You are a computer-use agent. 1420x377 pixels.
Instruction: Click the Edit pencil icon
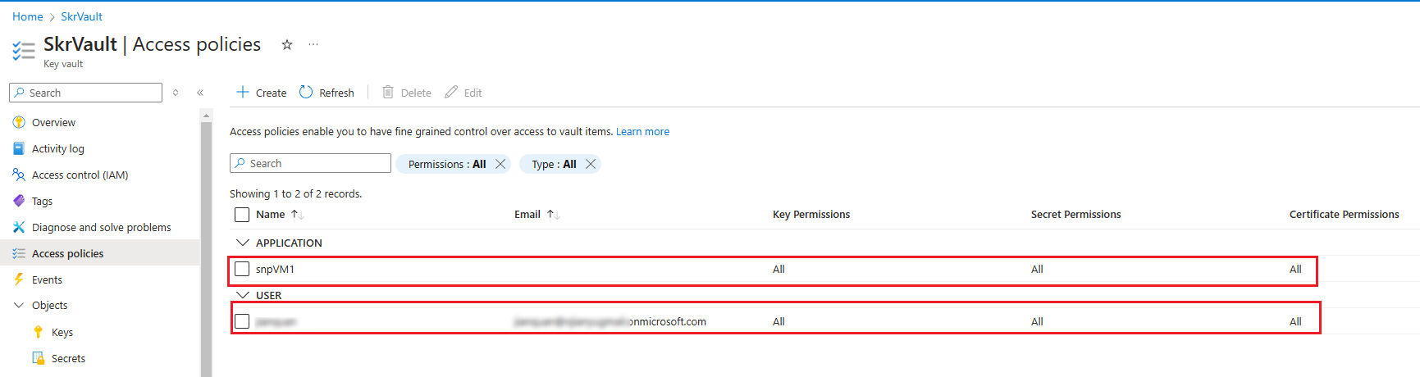pos(451,92)
